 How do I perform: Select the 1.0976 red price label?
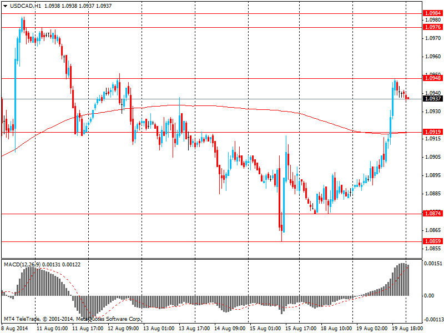coord(432,27)
